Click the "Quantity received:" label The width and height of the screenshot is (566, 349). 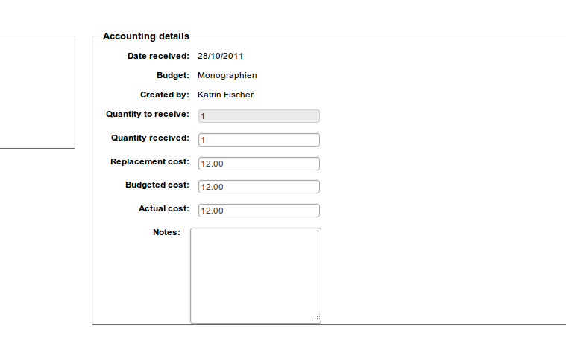[150, 138]
